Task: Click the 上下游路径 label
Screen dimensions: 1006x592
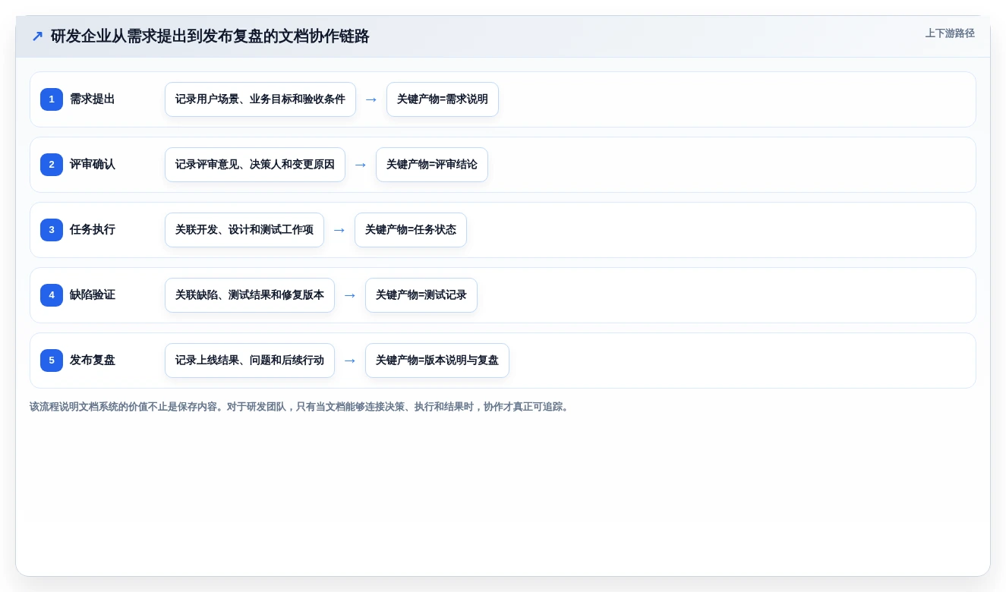Action: (x=950, y=33)
